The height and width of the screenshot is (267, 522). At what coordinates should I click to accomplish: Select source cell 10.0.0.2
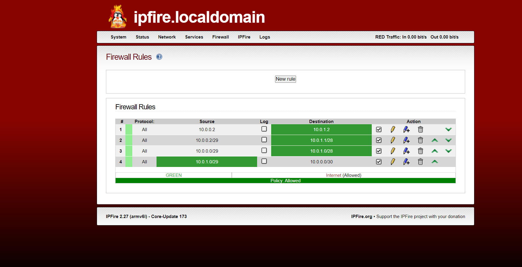(207, 129)
